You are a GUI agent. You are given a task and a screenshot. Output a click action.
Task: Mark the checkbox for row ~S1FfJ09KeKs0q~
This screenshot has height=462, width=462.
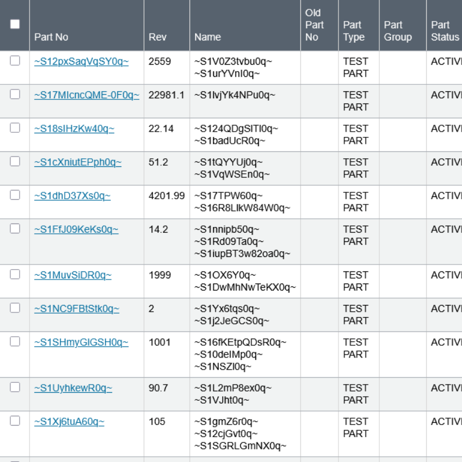click(x=15, y=229)
